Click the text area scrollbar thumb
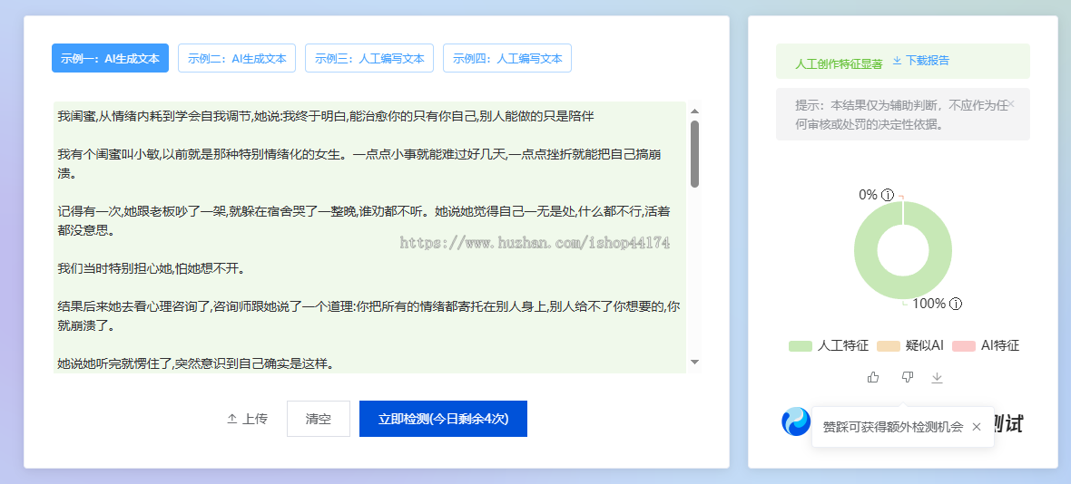 click(694, 154)
